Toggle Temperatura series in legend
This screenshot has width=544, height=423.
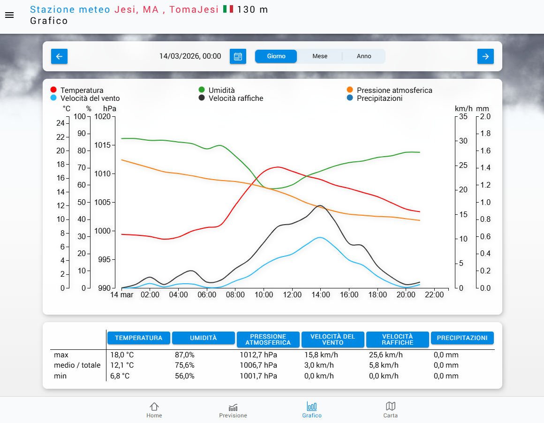82,90
